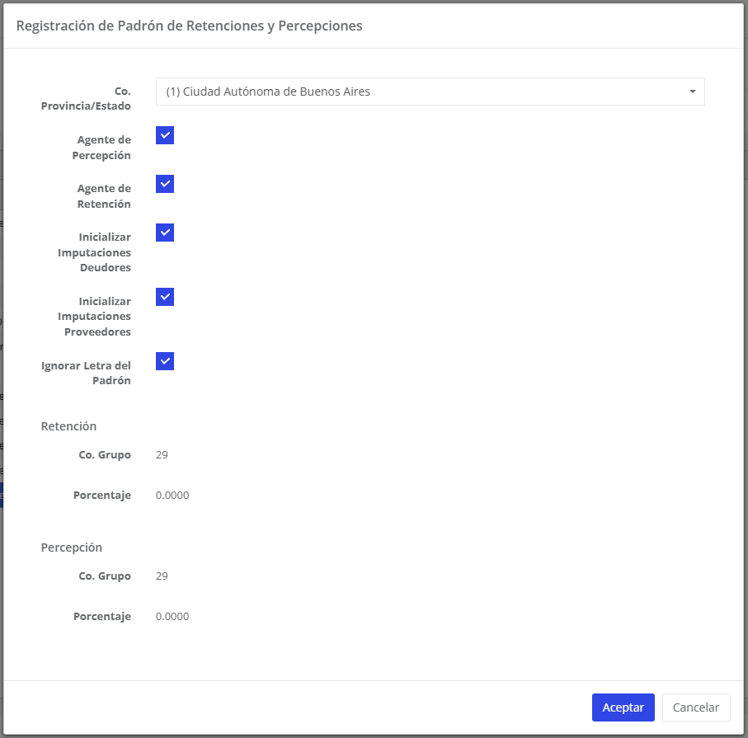748x738 pixels.
Task: Click the Percepción Porcentaje value
Action: click(x=172, y=617)
